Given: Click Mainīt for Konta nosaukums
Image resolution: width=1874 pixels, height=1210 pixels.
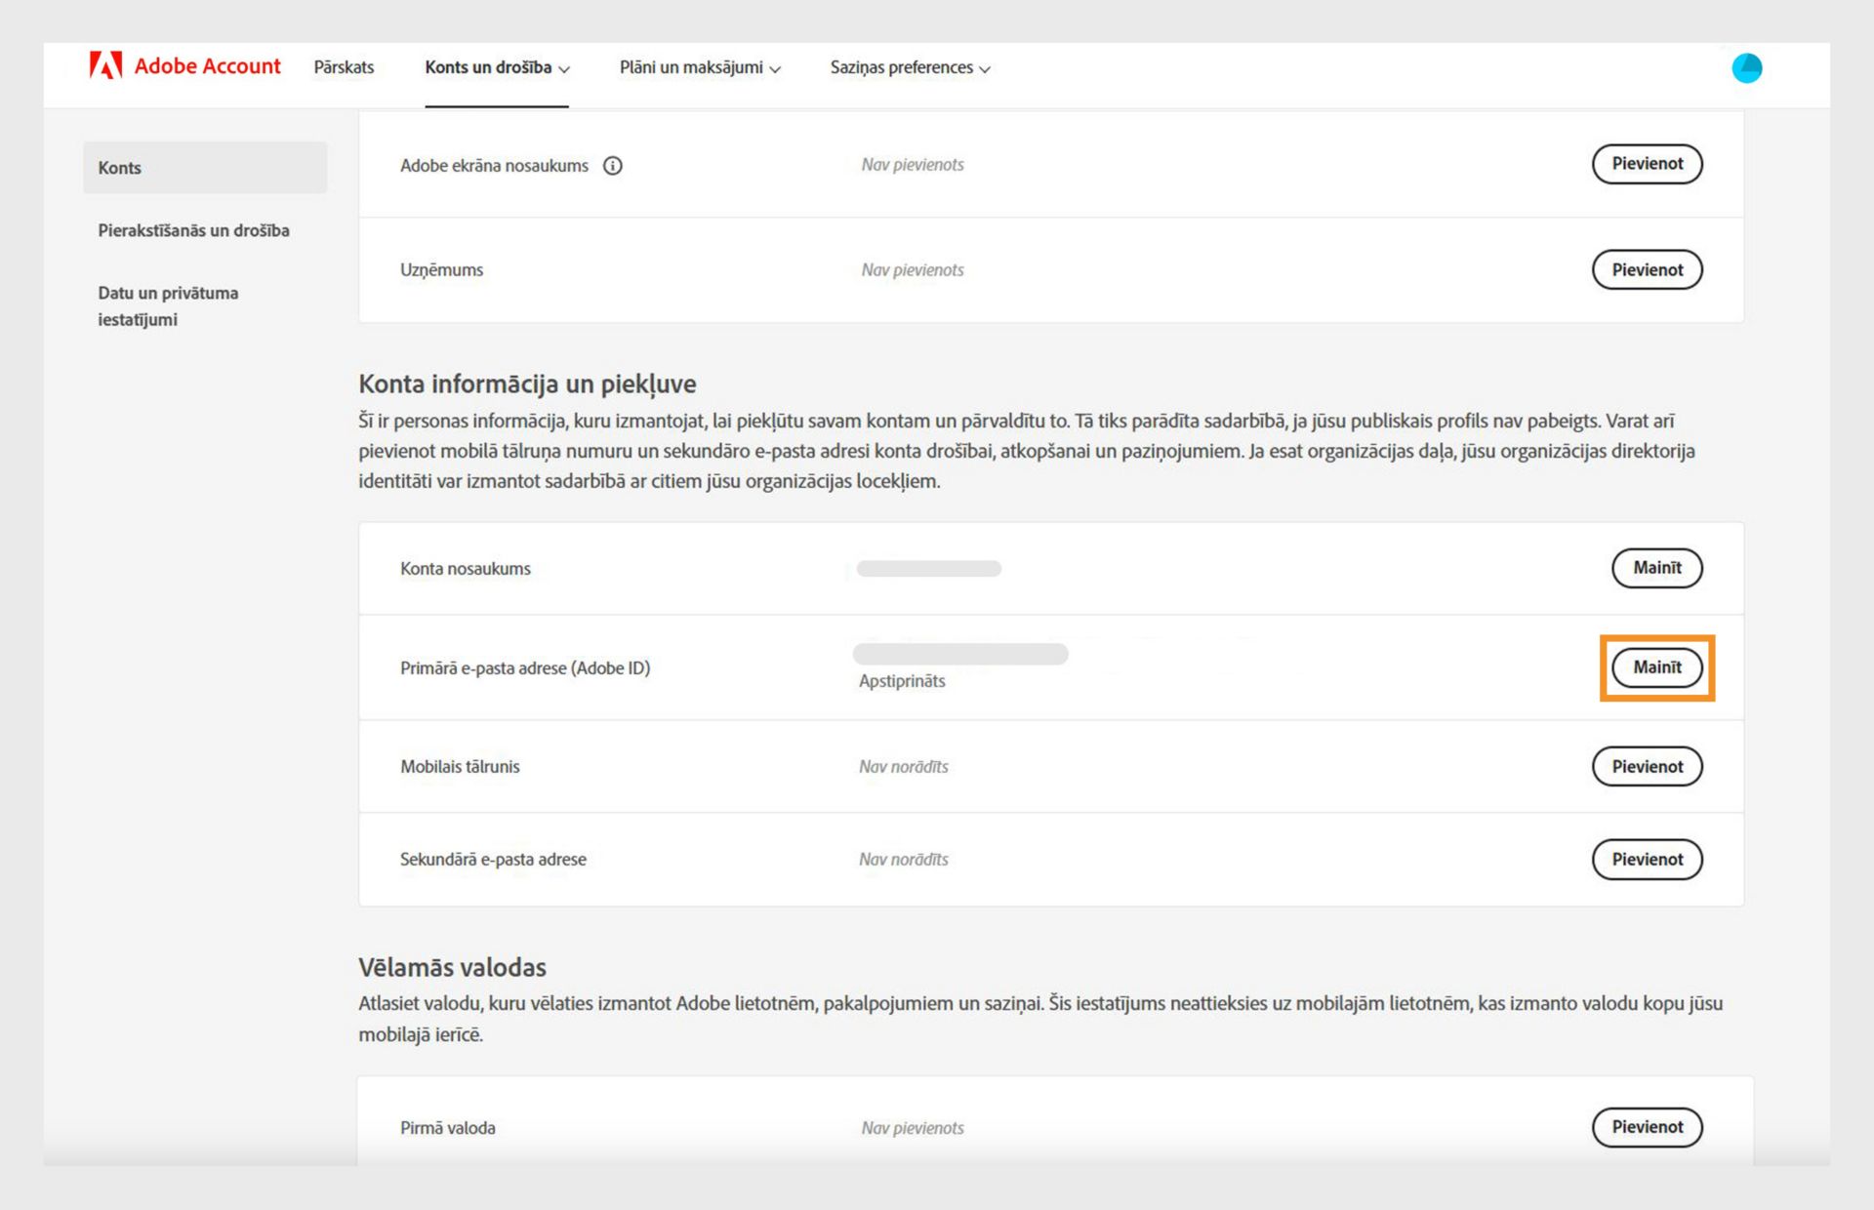Looking at the screenshot, I should (x=1656, y=568).
